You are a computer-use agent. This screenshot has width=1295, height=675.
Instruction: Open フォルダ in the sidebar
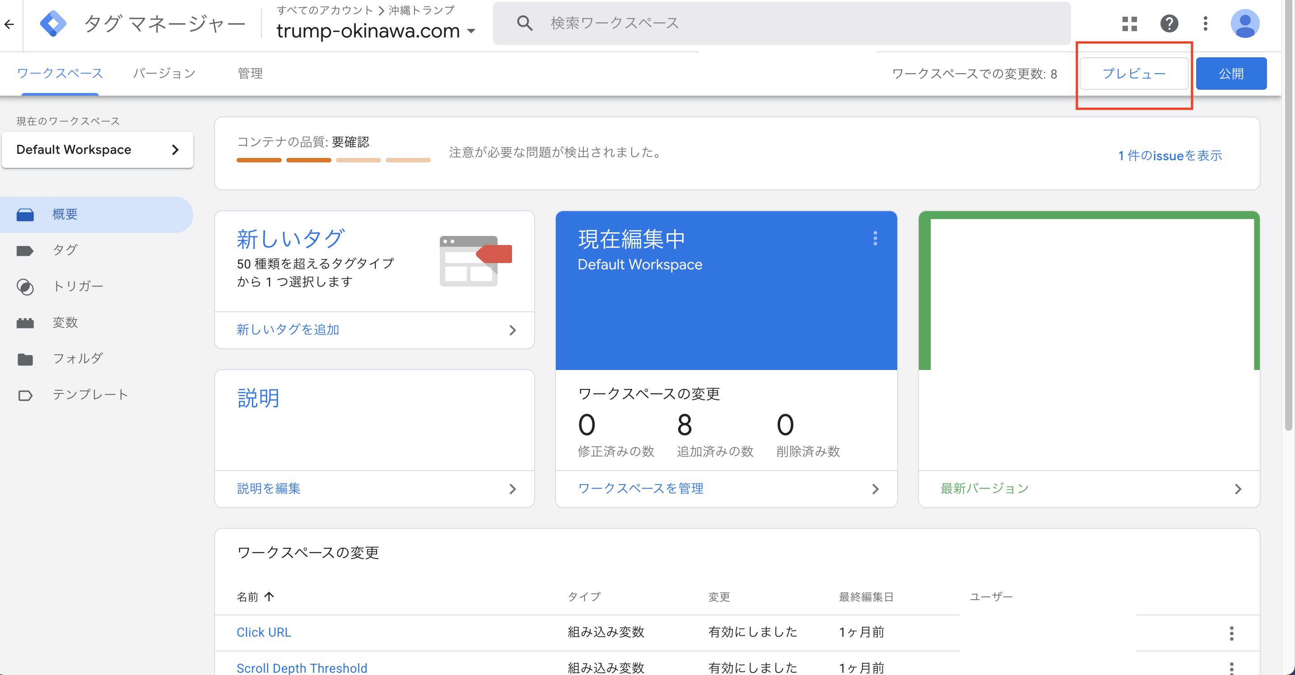[77, 359]
